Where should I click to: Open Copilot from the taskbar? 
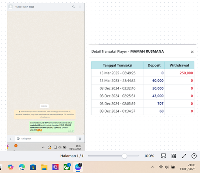tap(11, 167)
